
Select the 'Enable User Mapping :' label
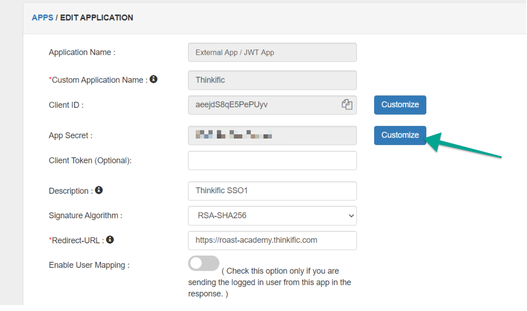[89, 265]
